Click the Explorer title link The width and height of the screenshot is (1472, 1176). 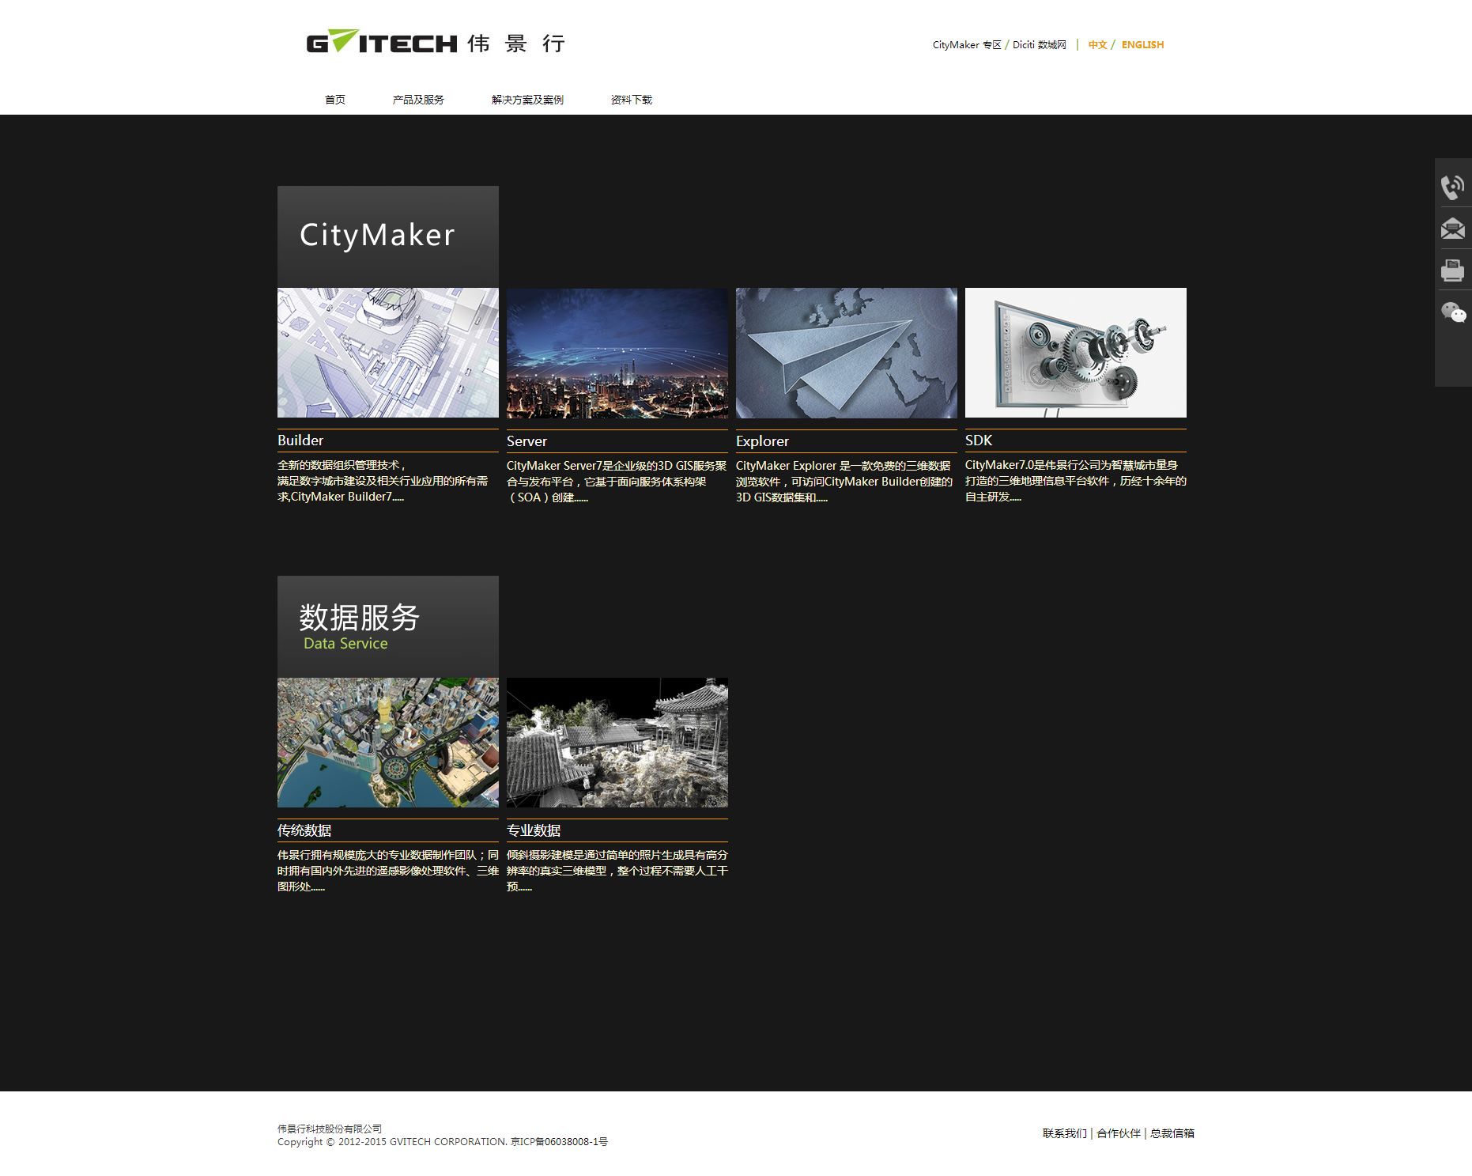click(x=762, y=441)
